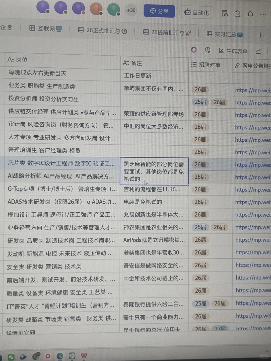Switch to the 26提前批汇总 sheet tab

(167, 32)
